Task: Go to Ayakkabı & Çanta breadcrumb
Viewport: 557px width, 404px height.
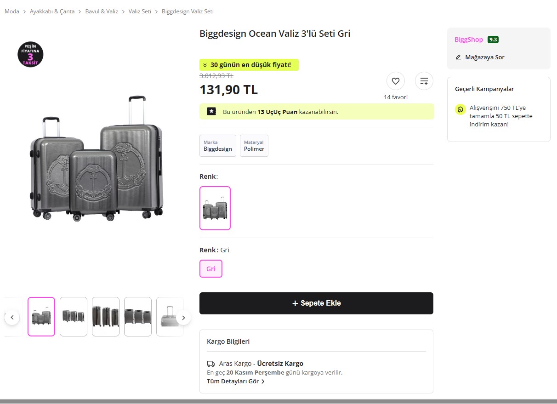Action: 52,11
